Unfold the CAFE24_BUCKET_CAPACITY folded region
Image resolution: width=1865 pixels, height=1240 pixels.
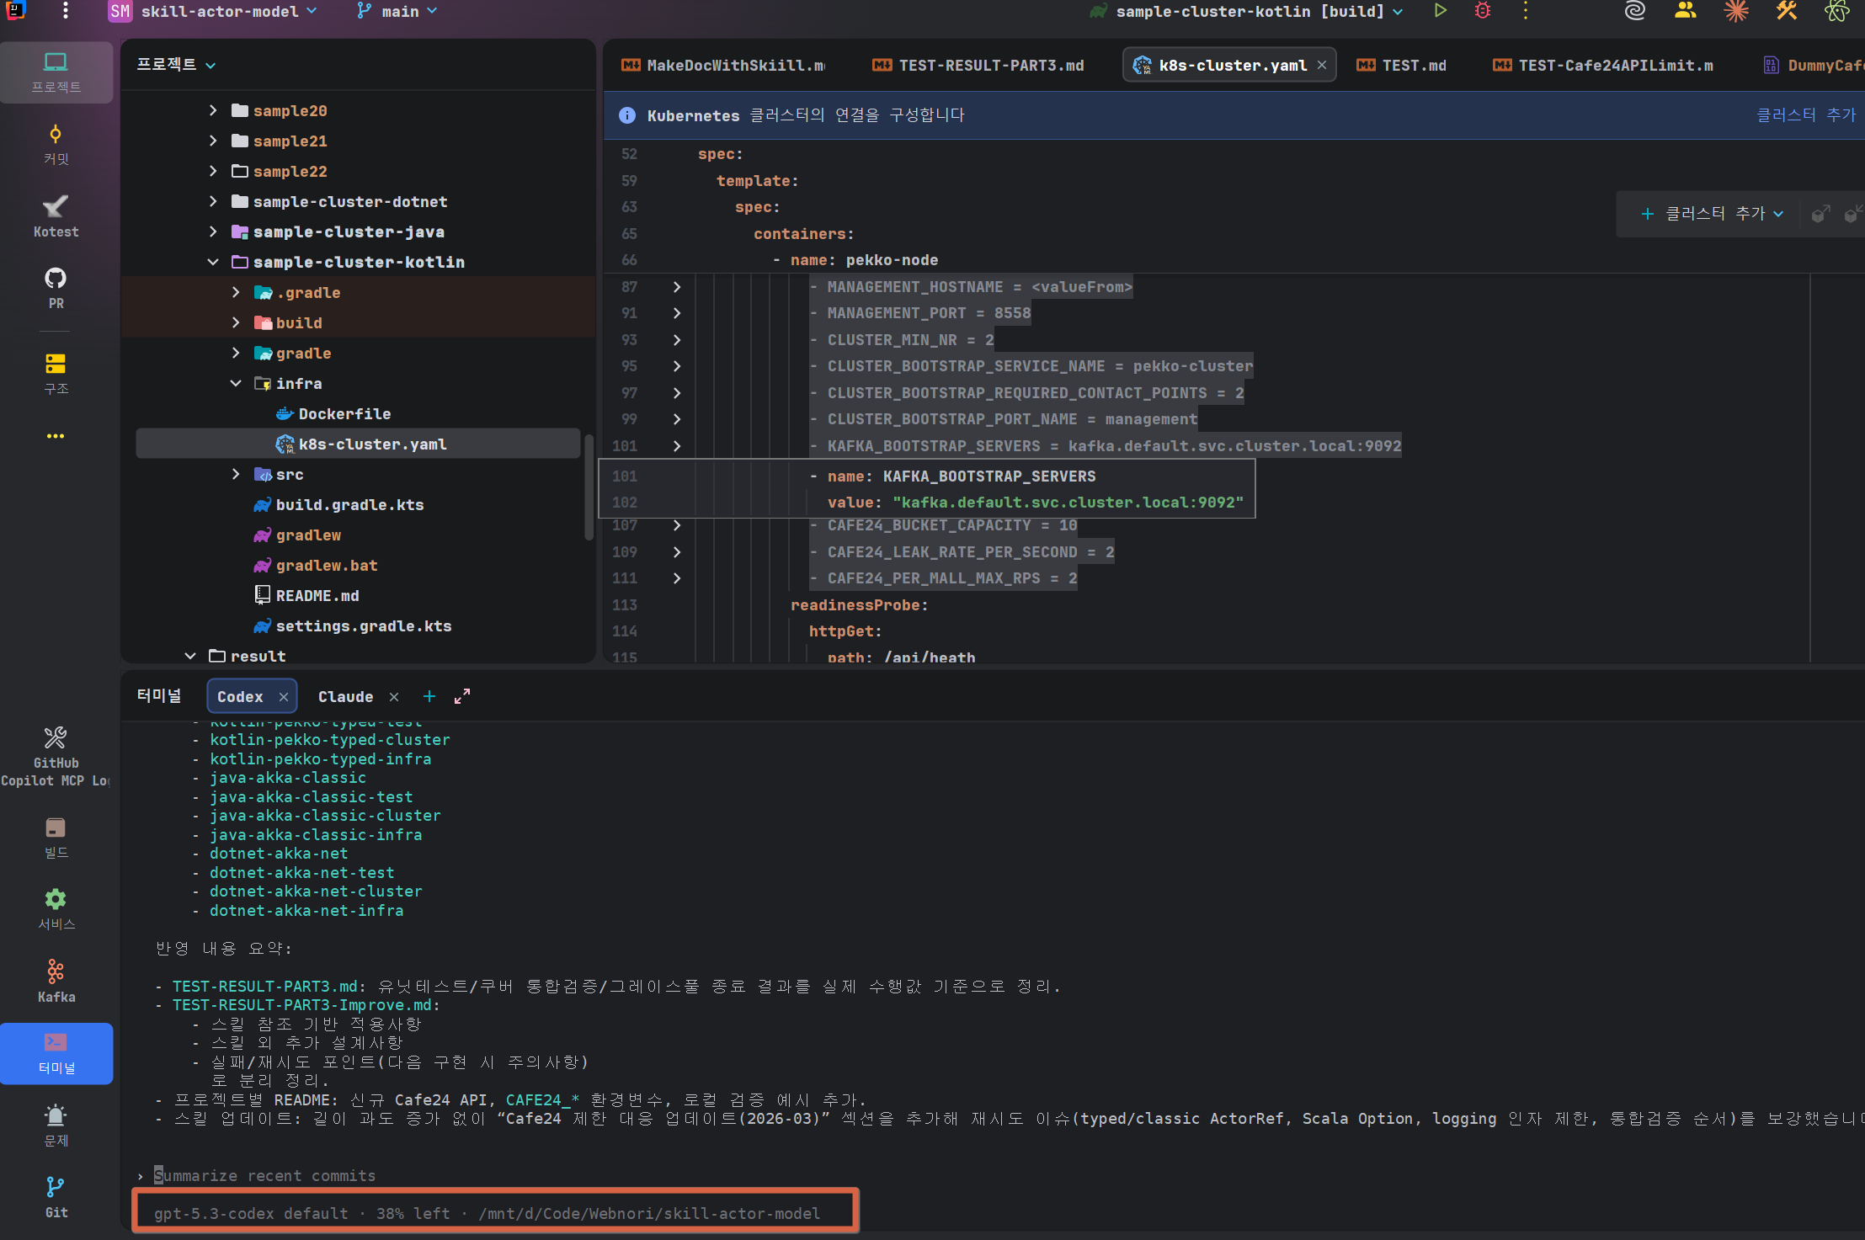[x=677, y=525]
